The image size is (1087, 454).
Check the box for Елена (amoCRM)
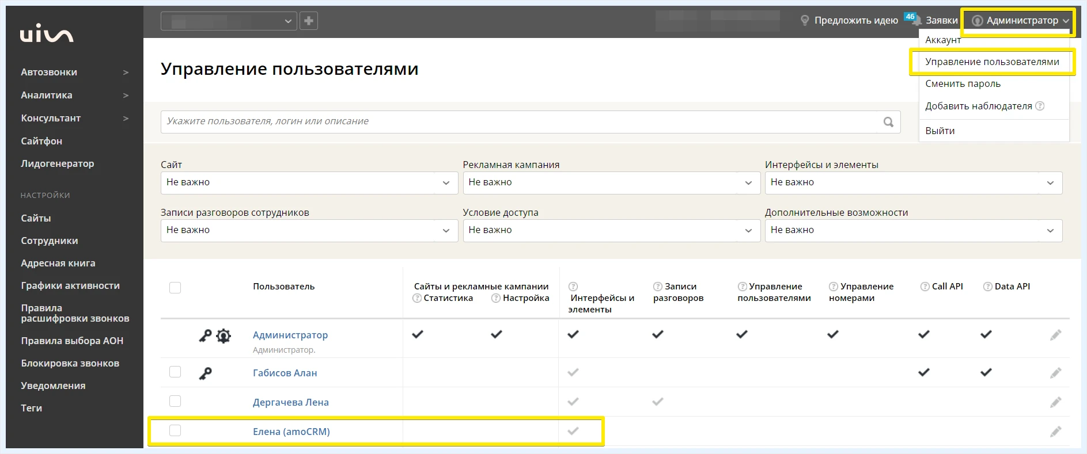click(x=175, y=430)
